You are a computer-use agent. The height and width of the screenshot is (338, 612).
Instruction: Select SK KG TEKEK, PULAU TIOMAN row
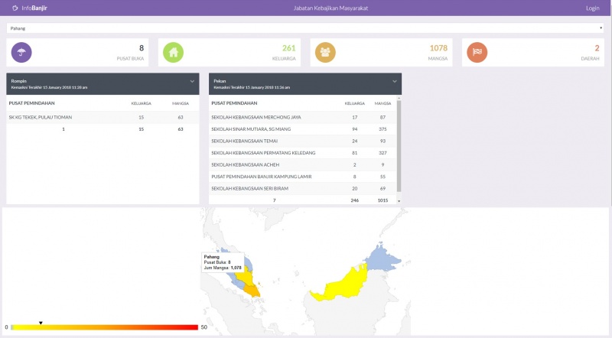[x=103, y=117]
